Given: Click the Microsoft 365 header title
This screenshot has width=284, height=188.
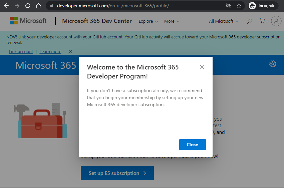Looking at the screenshot, I should (46, 65).
